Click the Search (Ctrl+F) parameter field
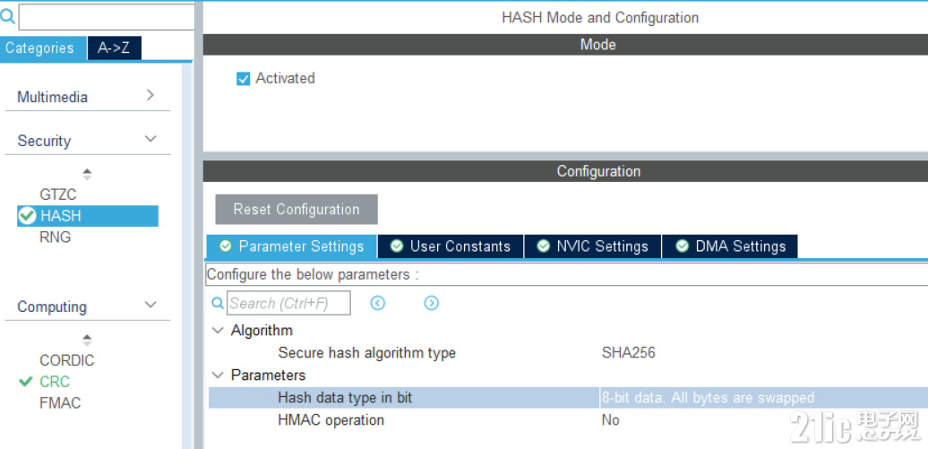This screenshot has width=928, height=449. tap(288, 303)
